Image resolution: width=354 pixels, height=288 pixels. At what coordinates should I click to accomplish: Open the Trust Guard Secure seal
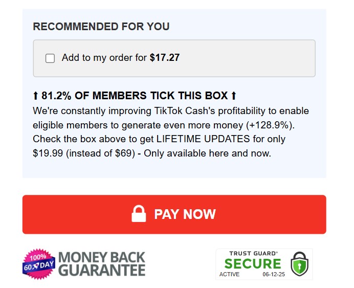[x=263, y=264]
